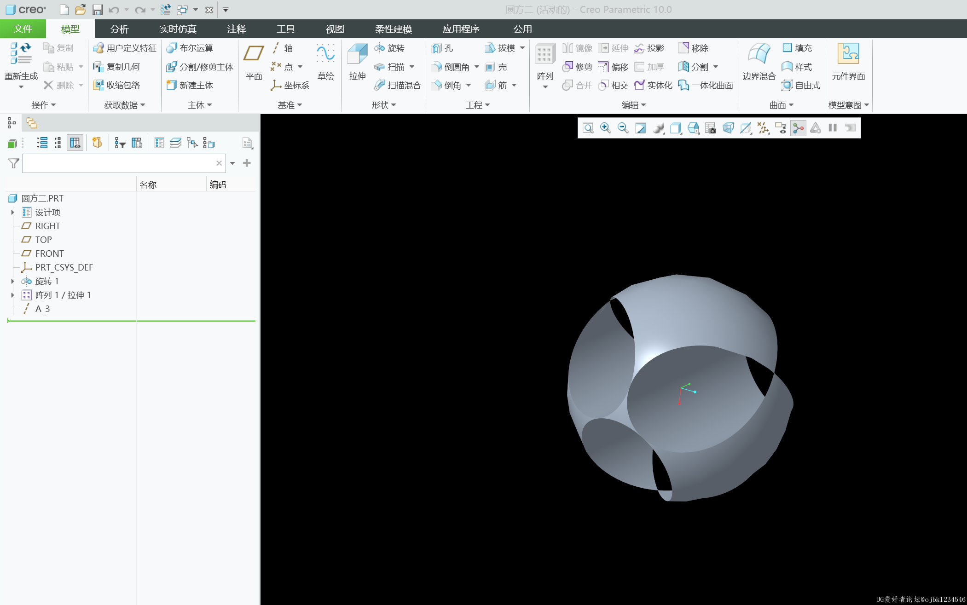Click the Fill (填充) surface tool
Screen dimensions: 967x605
pos(798,48)
